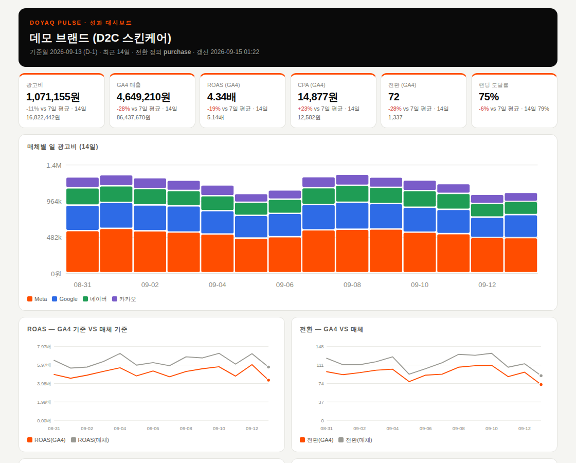Click the -11% change in 광고비 card
The width and height of the screenshot is (576, 463).
[x=32, y=109]
